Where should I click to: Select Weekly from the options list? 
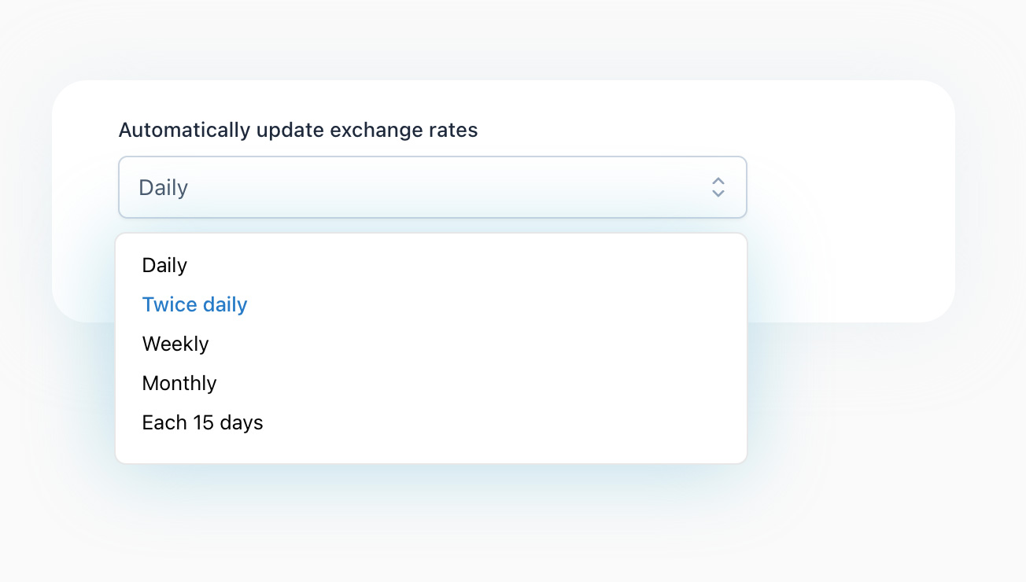click(175, 344)
